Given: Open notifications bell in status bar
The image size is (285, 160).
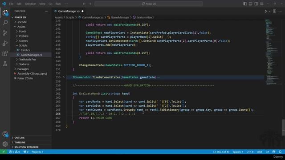Looking at the screenshot, I should coord(280,152).
